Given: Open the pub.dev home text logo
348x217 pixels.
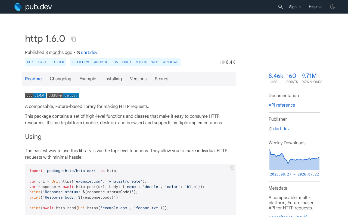Looking at the screenshot, I should 39,7.
